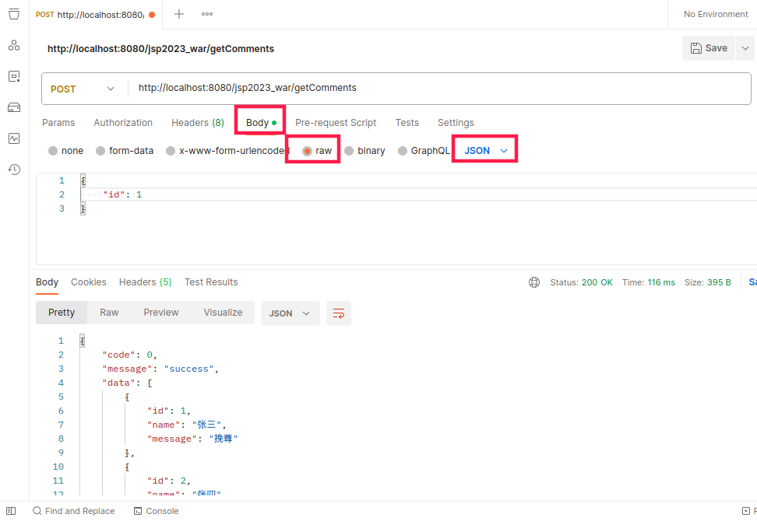757x521 pixels.
Task: Click the plus icon to add a new tab
Action: pos(179,14)
